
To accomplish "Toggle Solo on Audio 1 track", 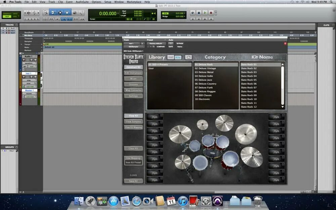I will (31, 60).
